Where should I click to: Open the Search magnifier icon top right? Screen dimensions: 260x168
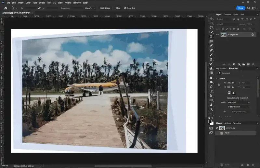249,8
